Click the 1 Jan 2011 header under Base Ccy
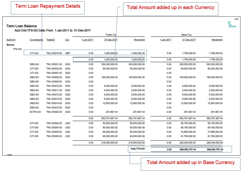The image size is (242, 172). tap(165, 40)
